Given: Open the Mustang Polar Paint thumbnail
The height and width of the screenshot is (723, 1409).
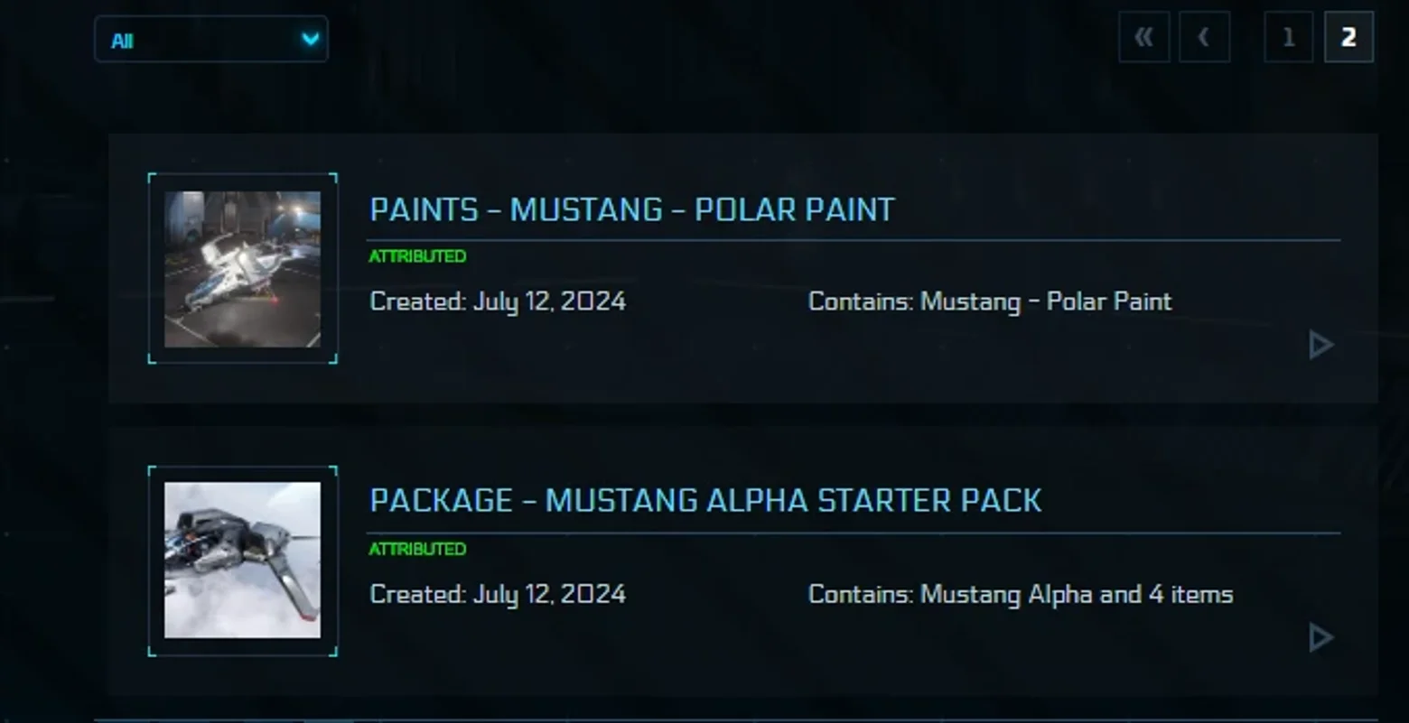Looking at the screenshot, I should point(242,269).
